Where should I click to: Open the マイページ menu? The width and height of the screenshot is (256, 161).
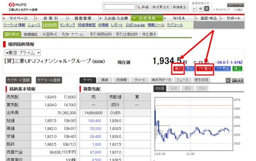(x=18, y=18)
